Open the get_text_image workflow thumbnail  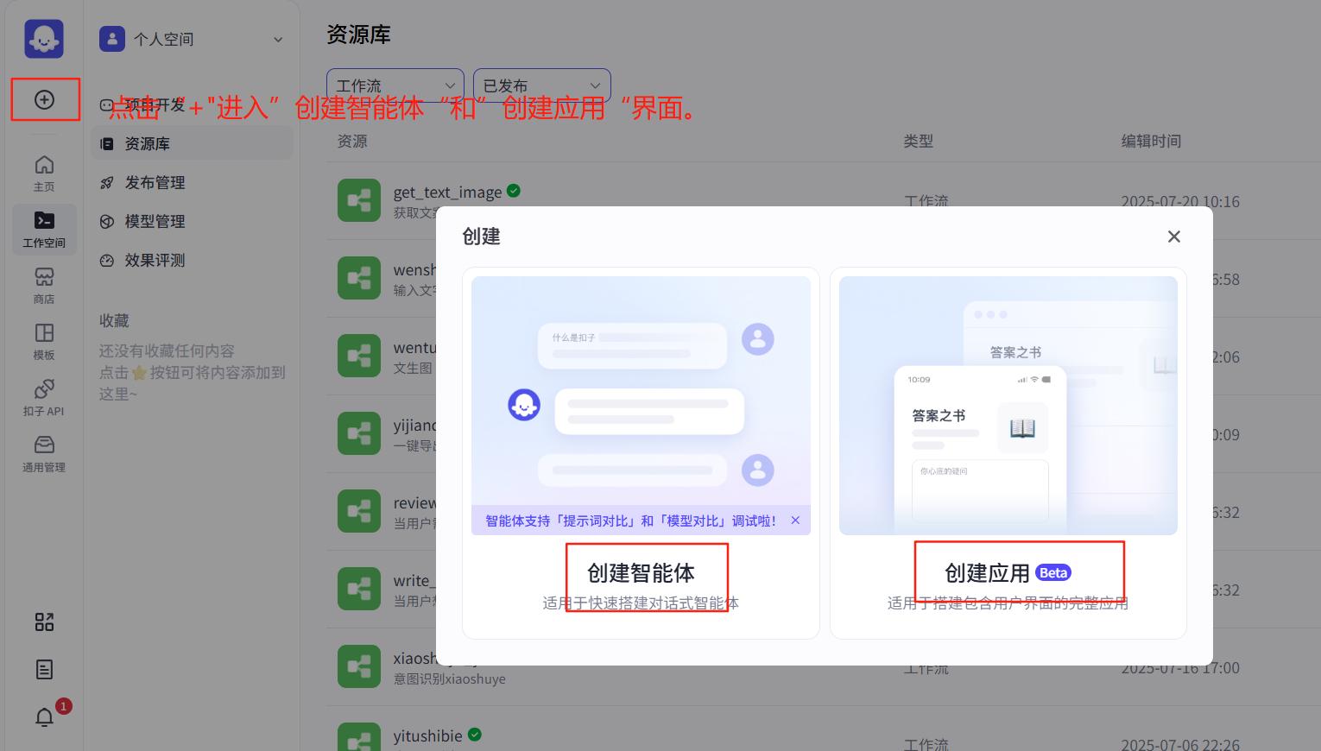(359, 200)
